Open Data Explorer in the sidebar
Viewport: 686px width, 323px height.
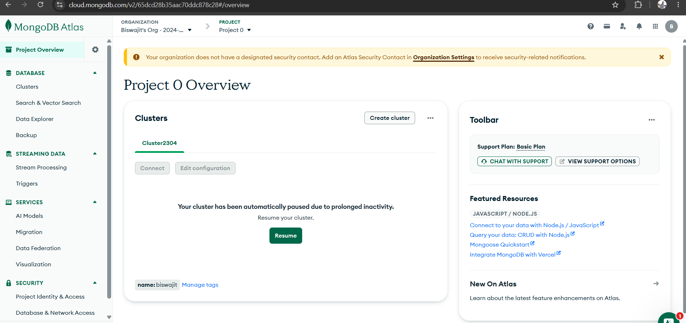point(35,119)
